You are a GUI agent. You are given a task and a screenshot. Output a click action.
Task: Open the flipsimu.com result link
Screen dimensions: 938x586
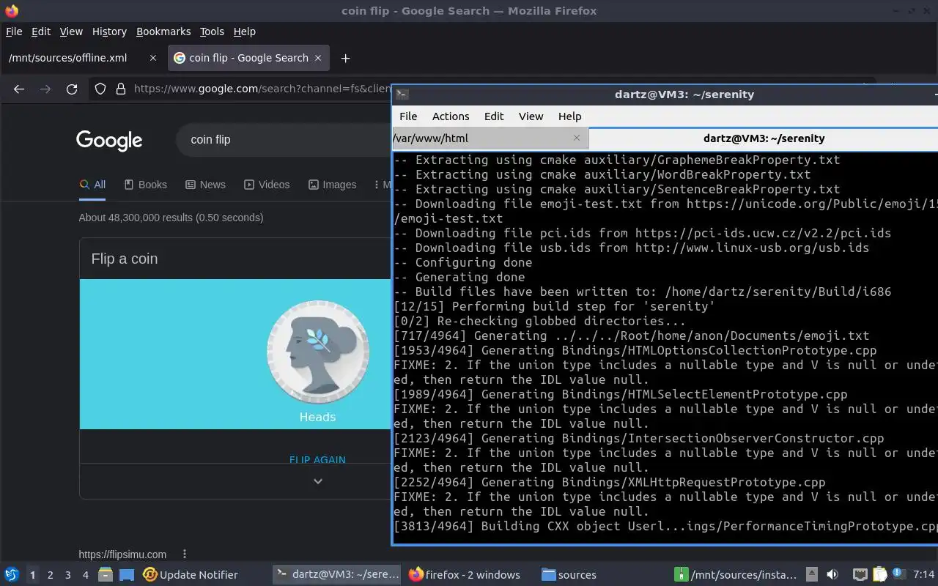click(x=122, y=555)
